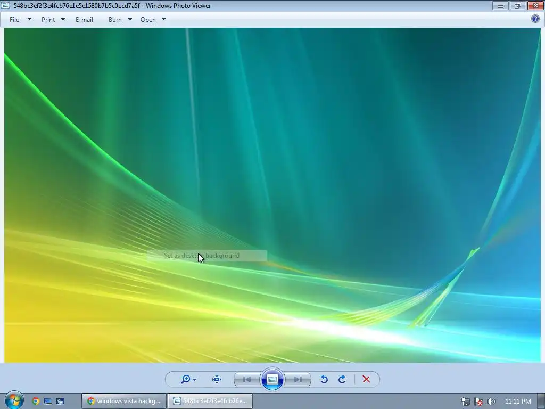Click the magnifier zoom icon
Image resolution: width=545 pixels, height=409 pixels.
click(186, 379)
